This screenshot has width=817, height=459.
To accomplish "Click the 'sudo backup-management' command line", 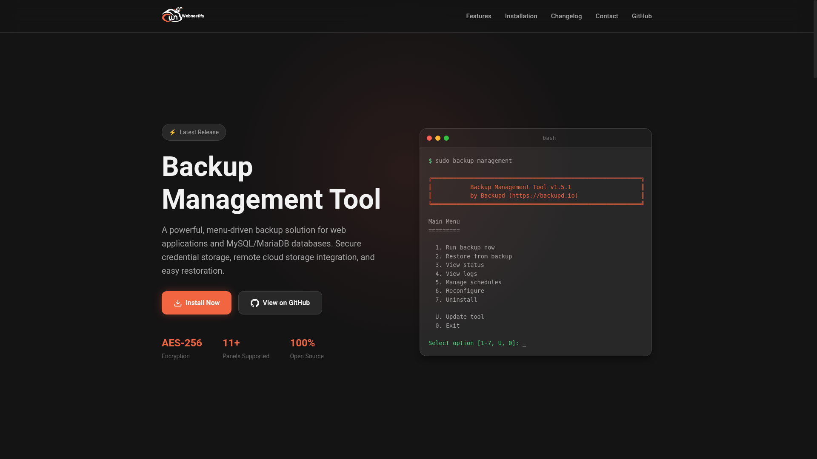I will (470, 161).
